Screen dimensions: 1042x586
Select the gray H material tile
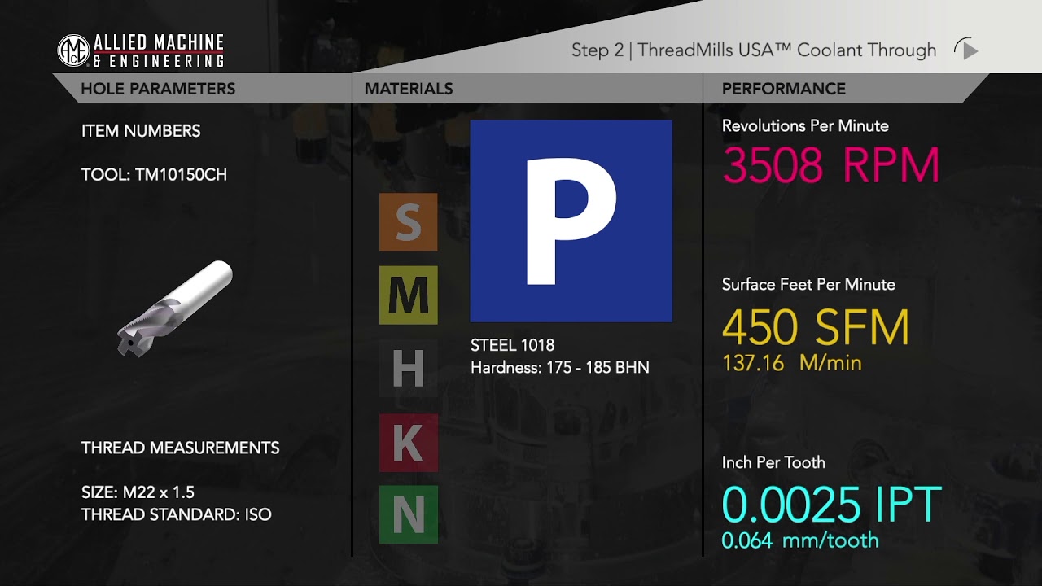tap(408, 368)
